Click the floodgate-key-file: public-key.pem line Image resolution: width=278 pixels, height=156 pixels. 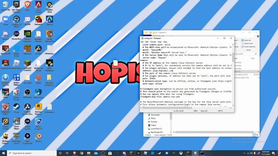[160, 97]
